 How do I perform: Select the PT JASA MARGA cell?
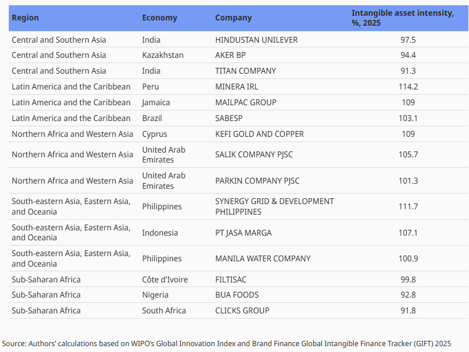tap(243, 233)
